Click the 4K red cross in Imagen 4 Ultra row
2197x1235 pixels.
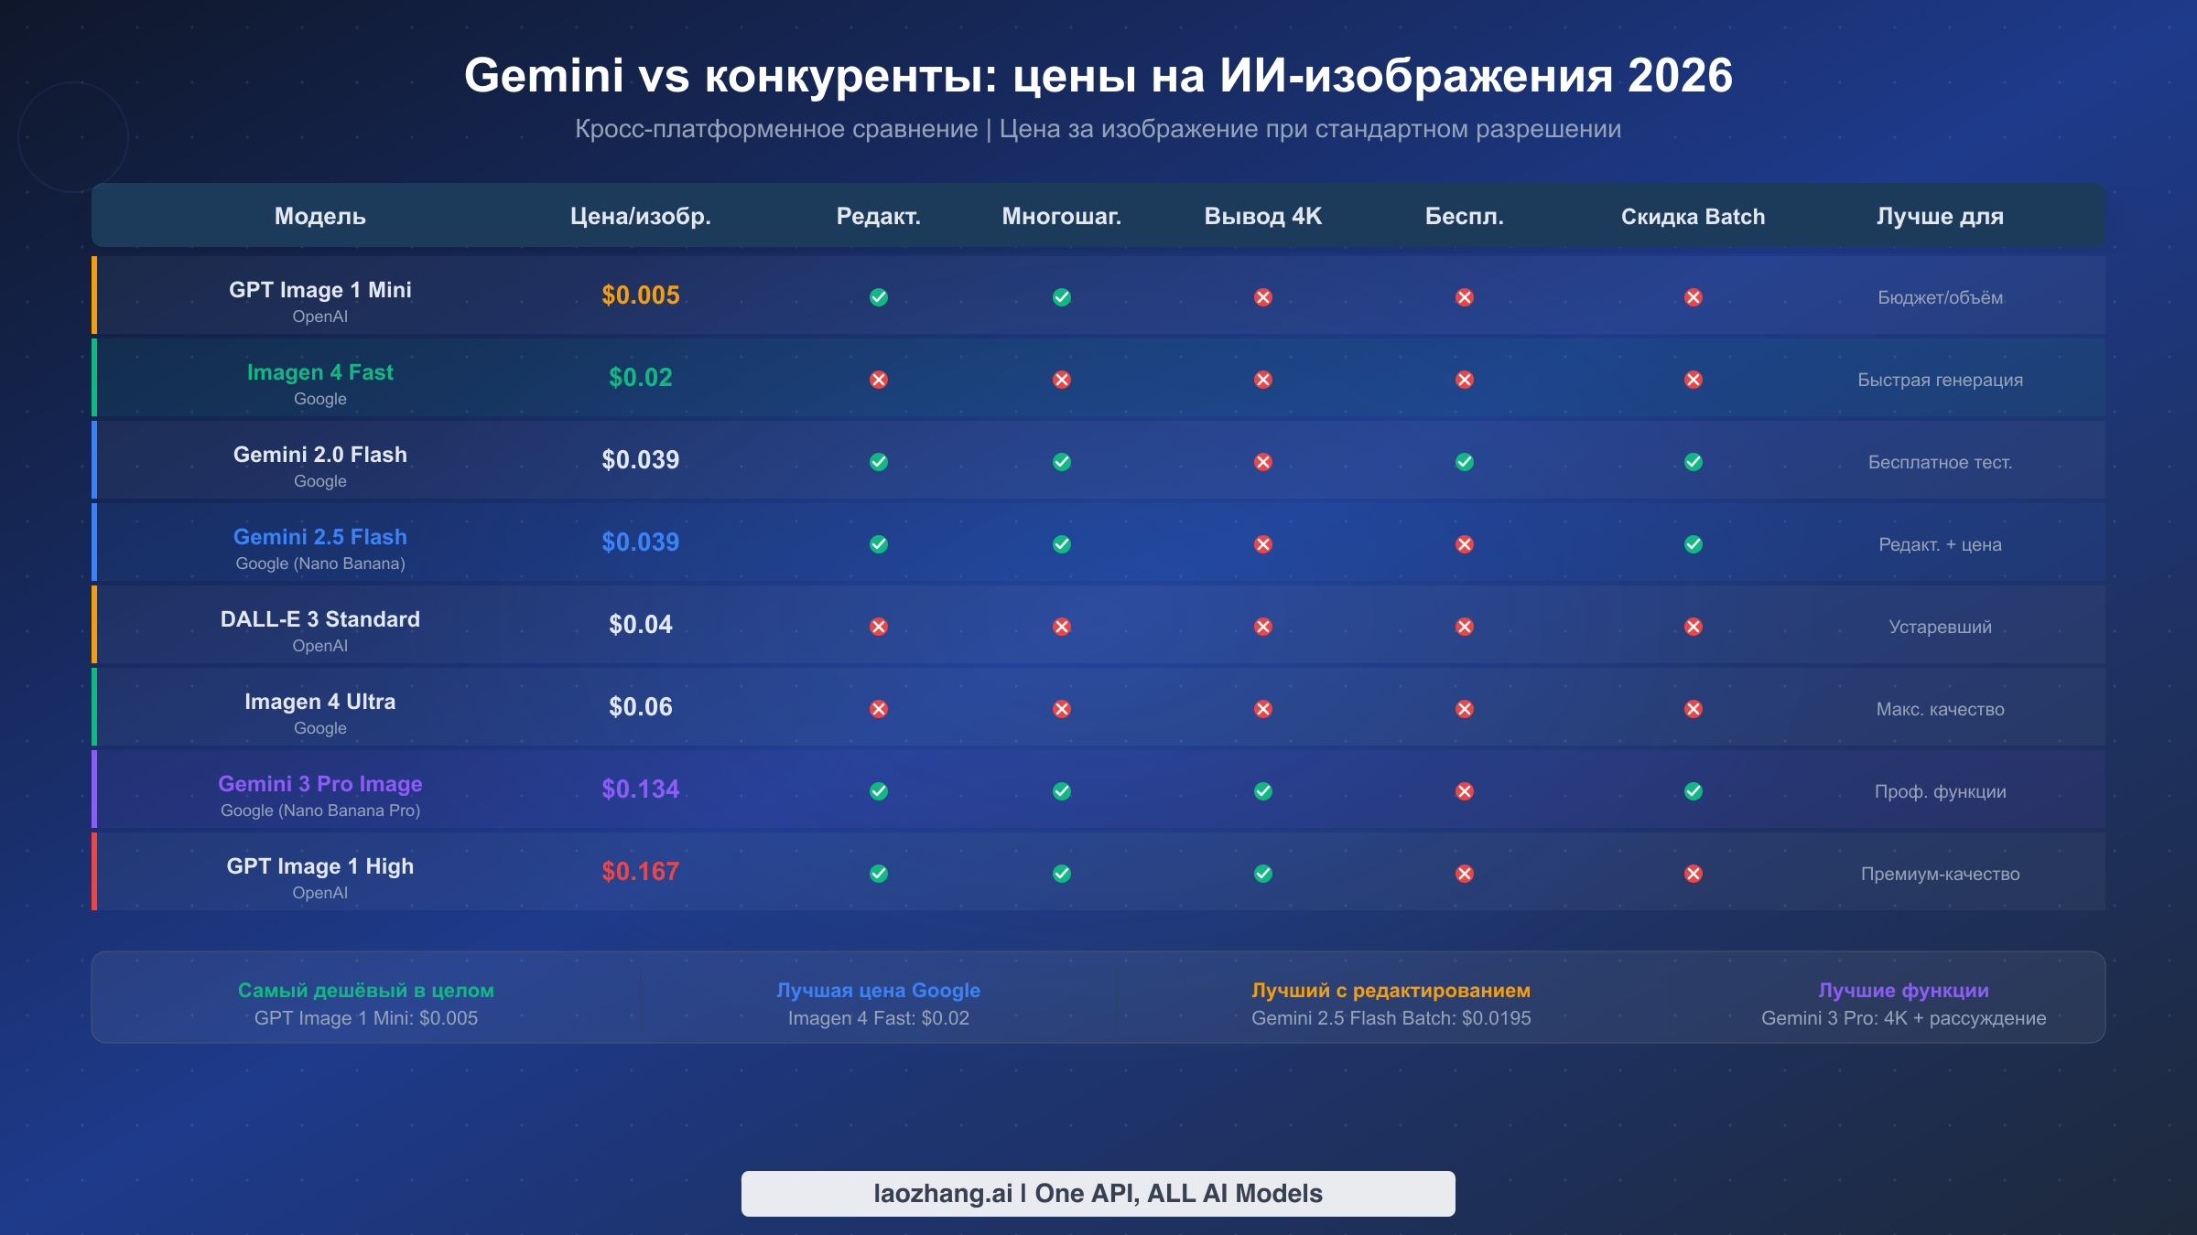1263,708
